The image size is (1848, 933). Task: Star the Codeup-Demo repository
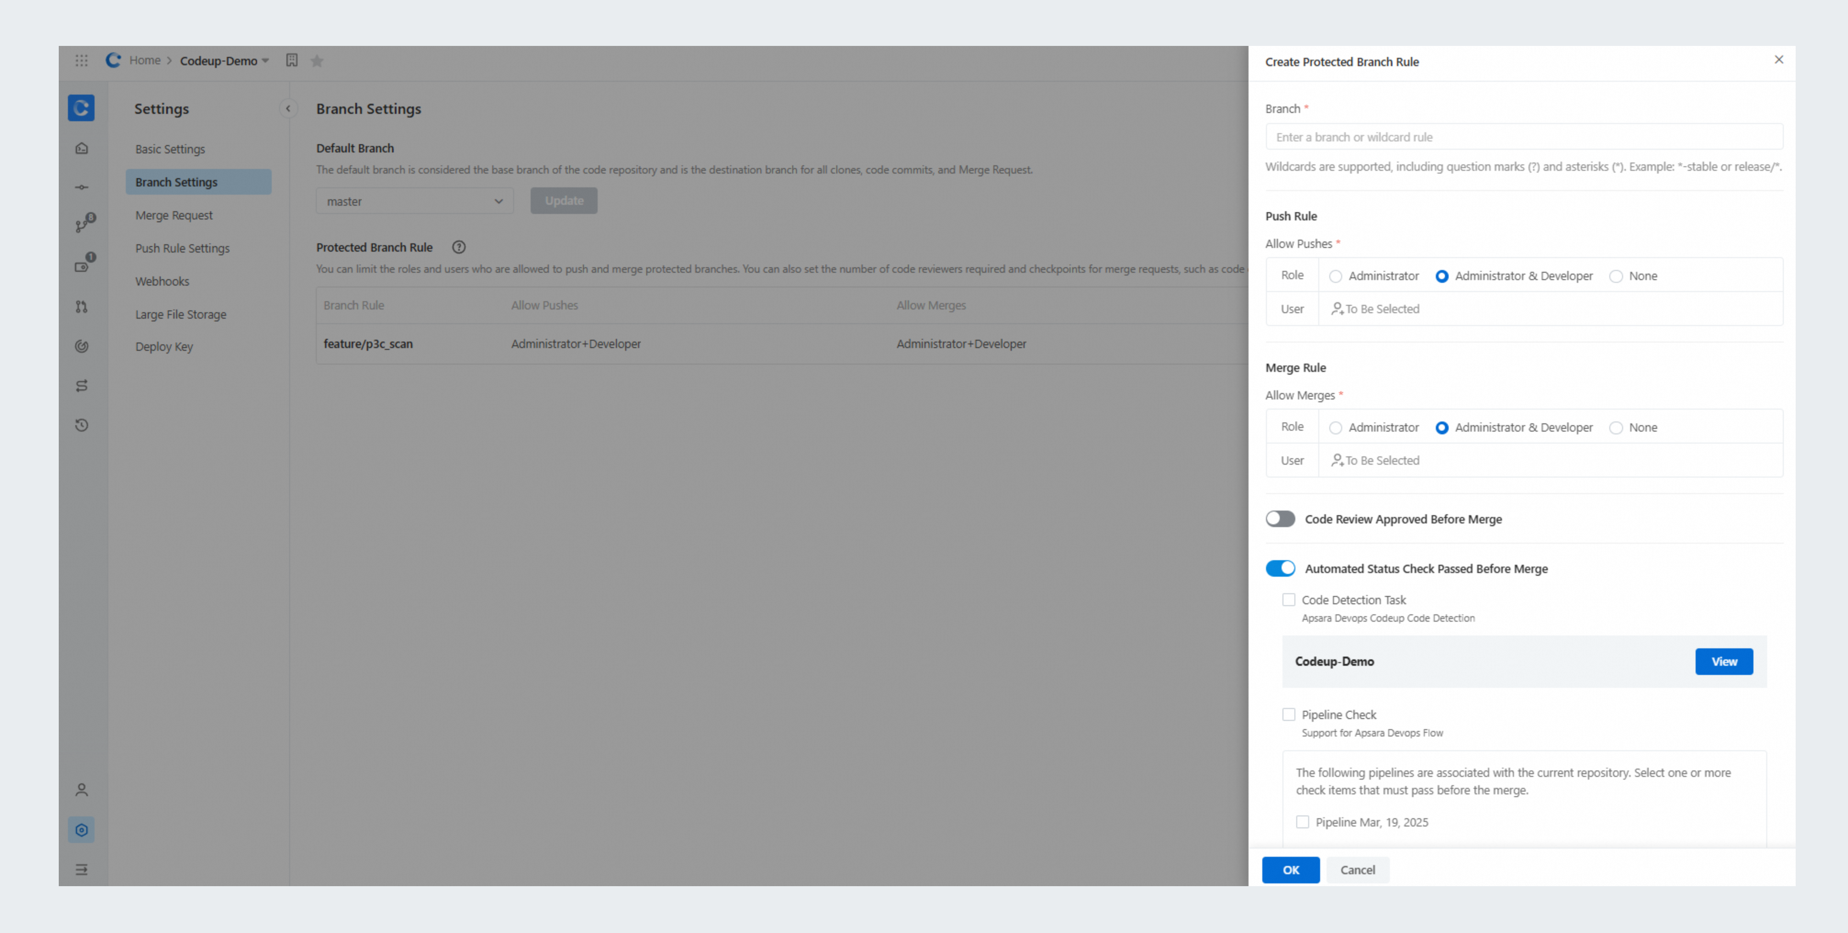(317, 61)
